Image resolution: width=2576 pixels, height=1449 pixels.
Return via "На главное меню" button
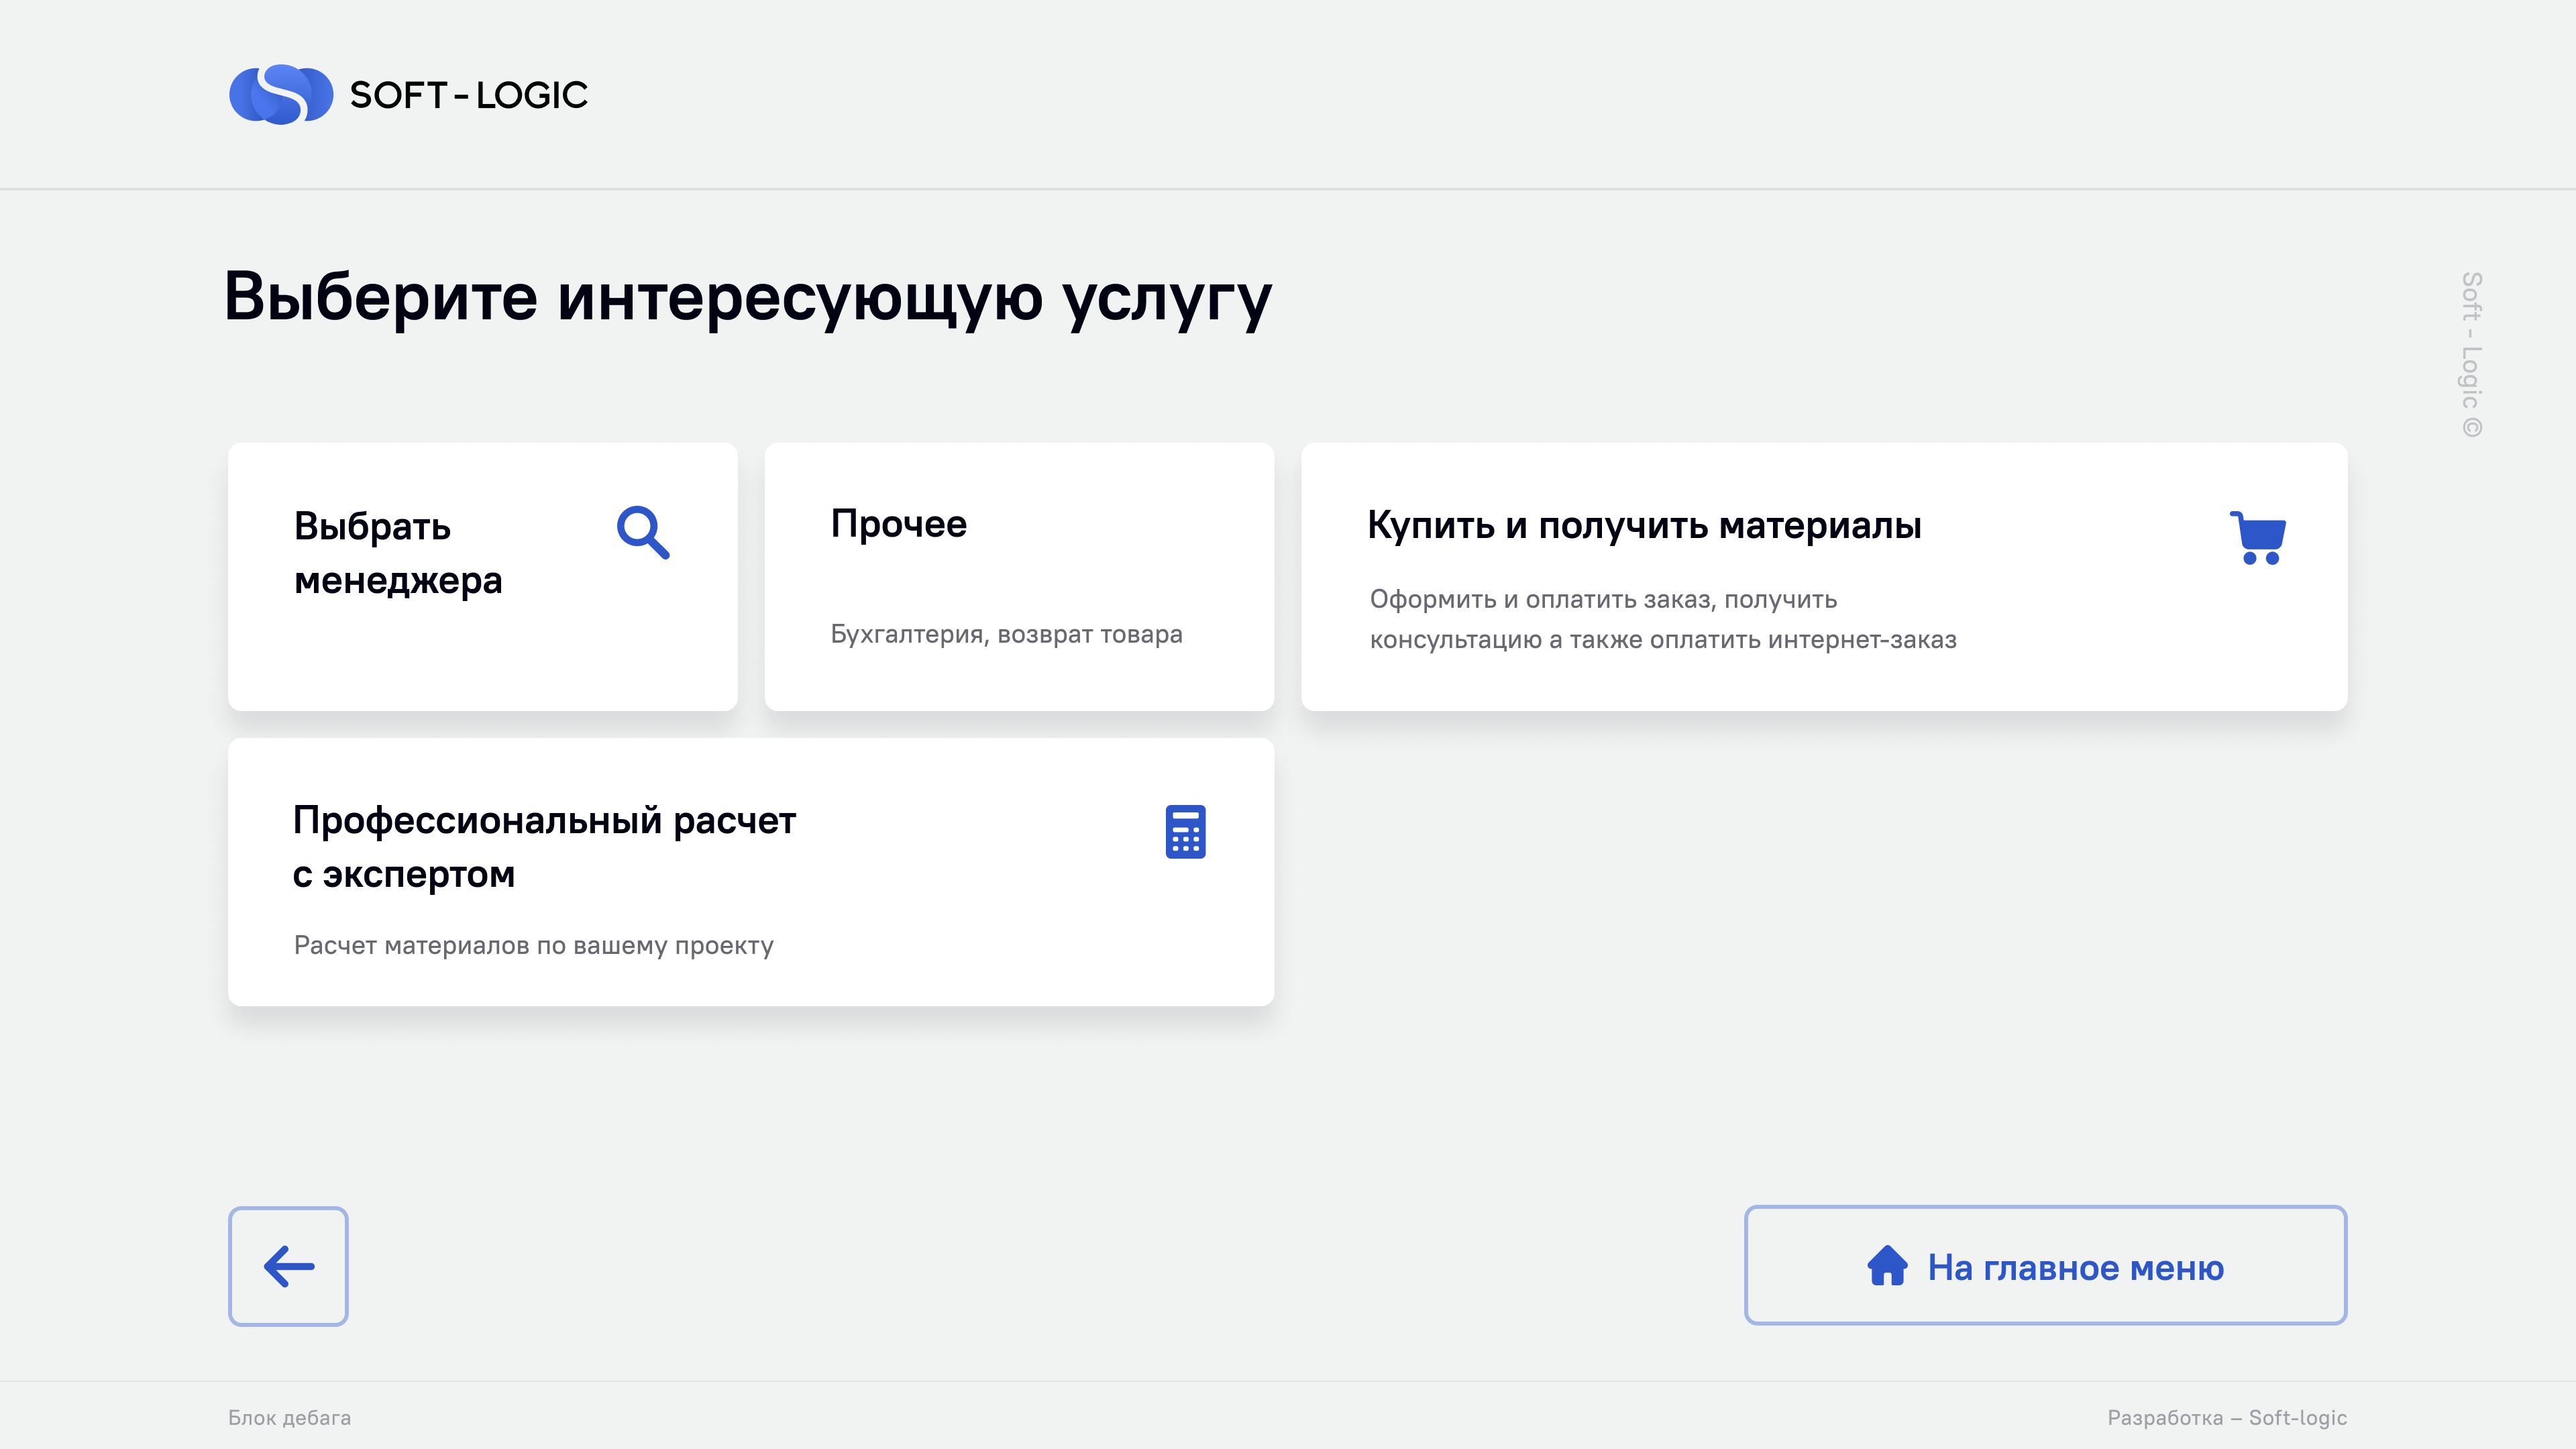2045,1266
